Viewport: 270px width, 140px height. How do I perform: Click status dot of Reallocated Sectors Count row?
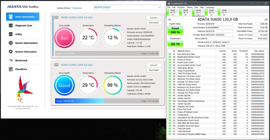pos(170,57)
